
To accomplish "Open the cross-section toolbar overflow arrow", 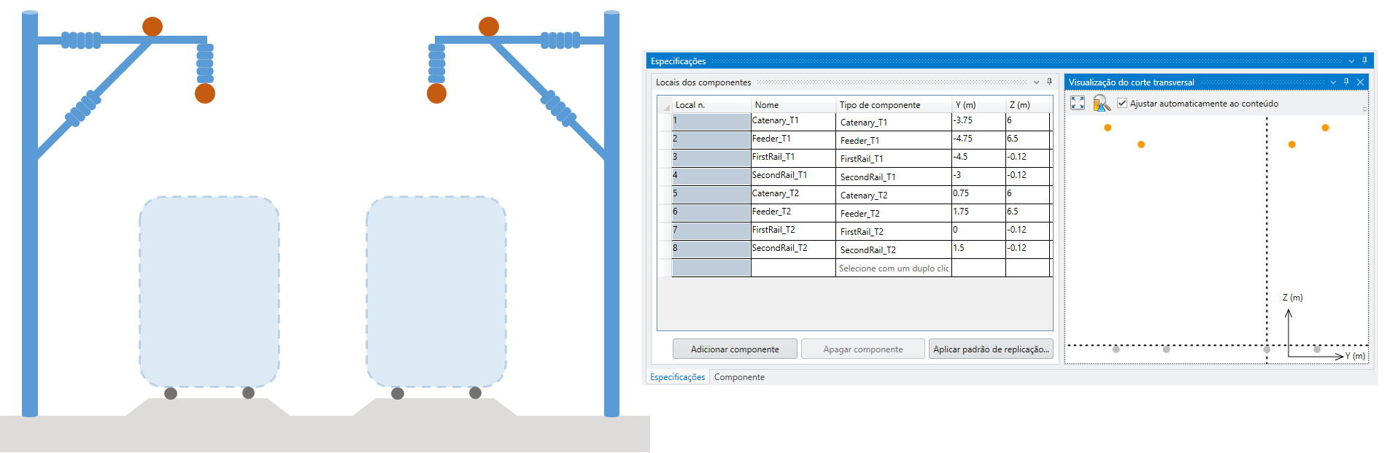I will (1364, 109).
